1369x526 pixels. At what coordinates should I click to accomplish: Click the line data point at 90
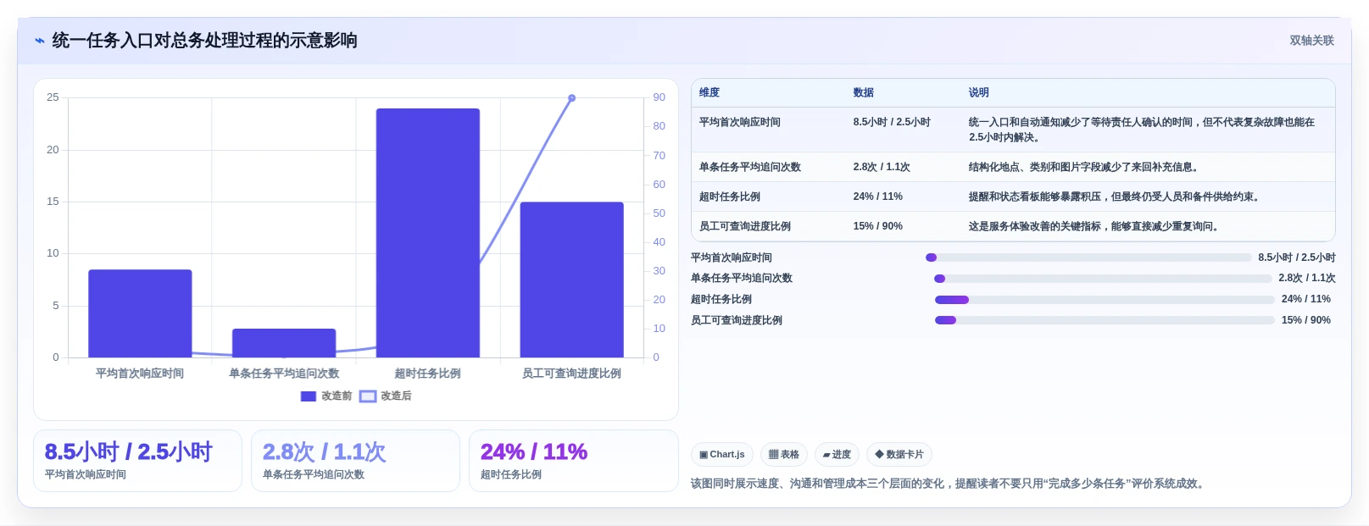click(x=572, y=98)
